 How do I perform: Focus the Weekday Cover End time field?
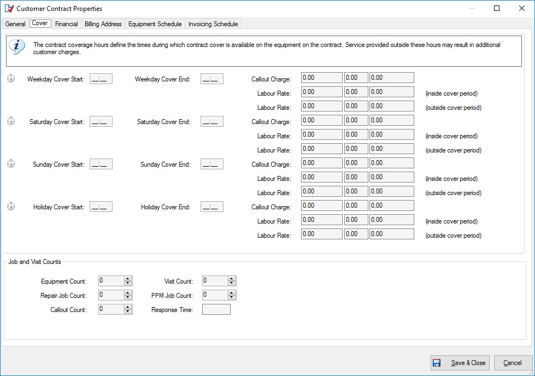(212, 79)
